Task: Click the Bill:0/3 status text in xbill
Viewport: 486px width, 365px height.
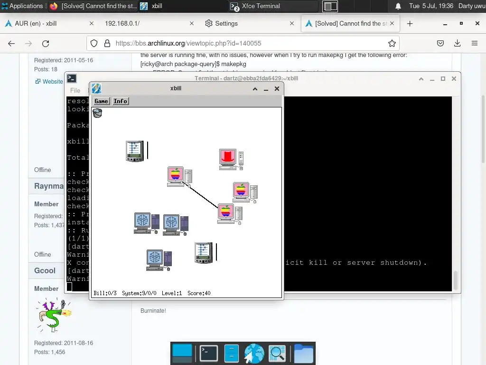Action: point(105,293)
